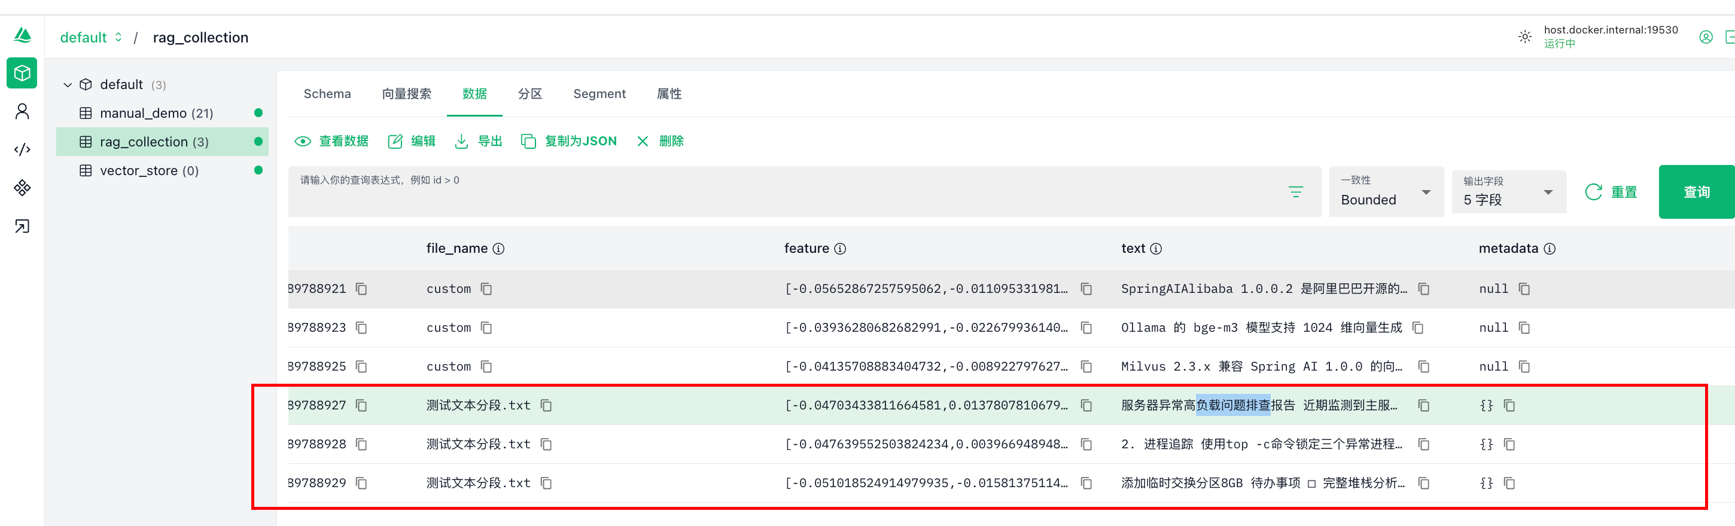The width and height of the screenshot is (1735, 526).
Task: Select the rag_collection tree item
Action: pos(162,142)
